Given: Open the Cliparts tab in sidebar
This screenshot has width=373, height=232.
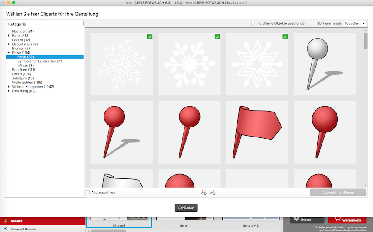Looking at the screenshot, I should pyautogui.click(x=43, y=221).
